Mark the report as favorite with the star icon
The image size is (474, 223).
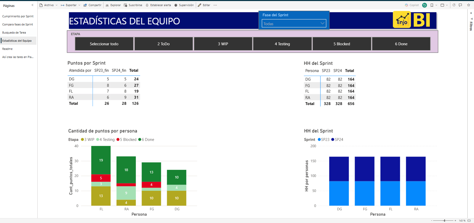(469, 5)
